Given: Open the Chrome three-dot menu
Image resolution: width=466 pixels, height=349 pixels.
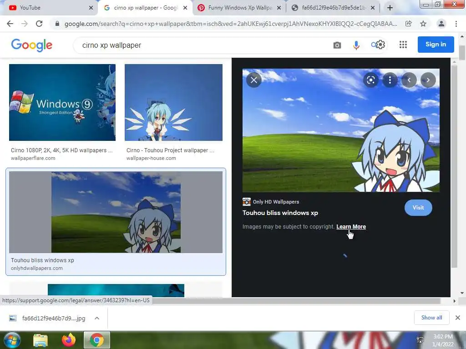Looking at the screenshot, I should click(x=456, y=24).
